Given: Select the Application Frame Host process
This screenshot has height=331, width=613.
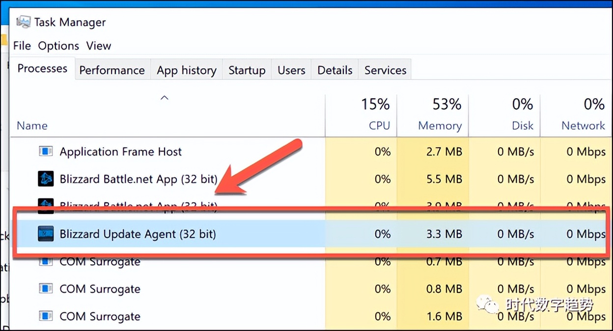Looking at the screenshot, I should [311, 152].
